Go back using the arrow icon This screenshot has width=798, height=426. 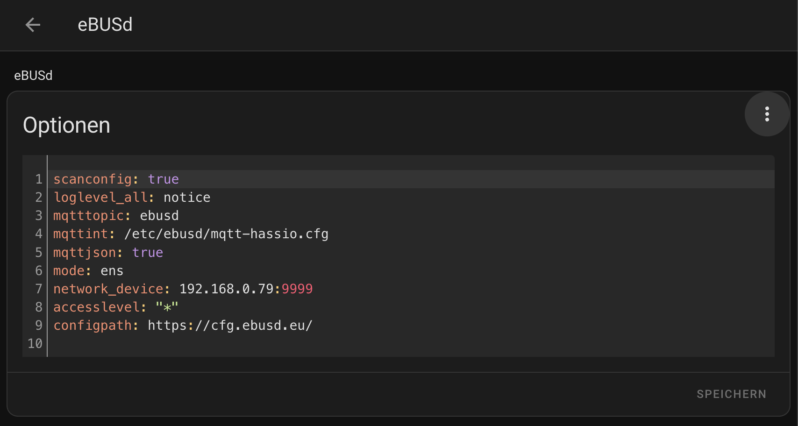pos(33,25)
